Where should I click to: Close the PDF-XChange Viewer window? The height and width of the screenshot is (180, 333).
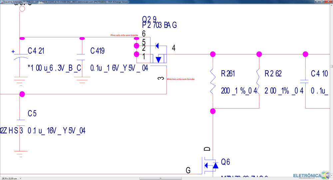[329, 2]
